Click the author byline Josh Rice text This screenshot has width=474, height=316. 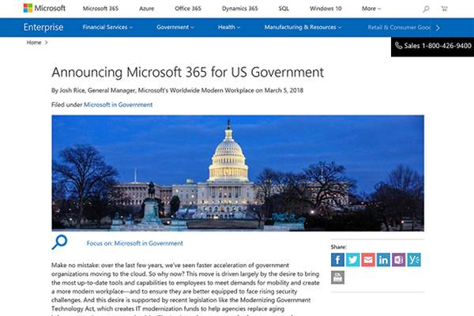[x=177, y=90]
